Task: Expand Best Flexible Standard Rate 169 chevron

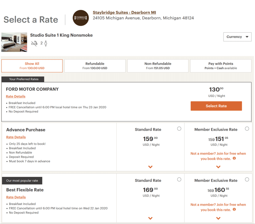Action: coord(150,218)
